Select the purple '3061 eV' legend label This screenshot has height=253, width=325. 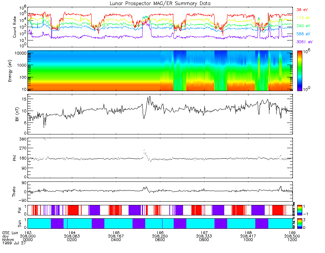(304, 42)
